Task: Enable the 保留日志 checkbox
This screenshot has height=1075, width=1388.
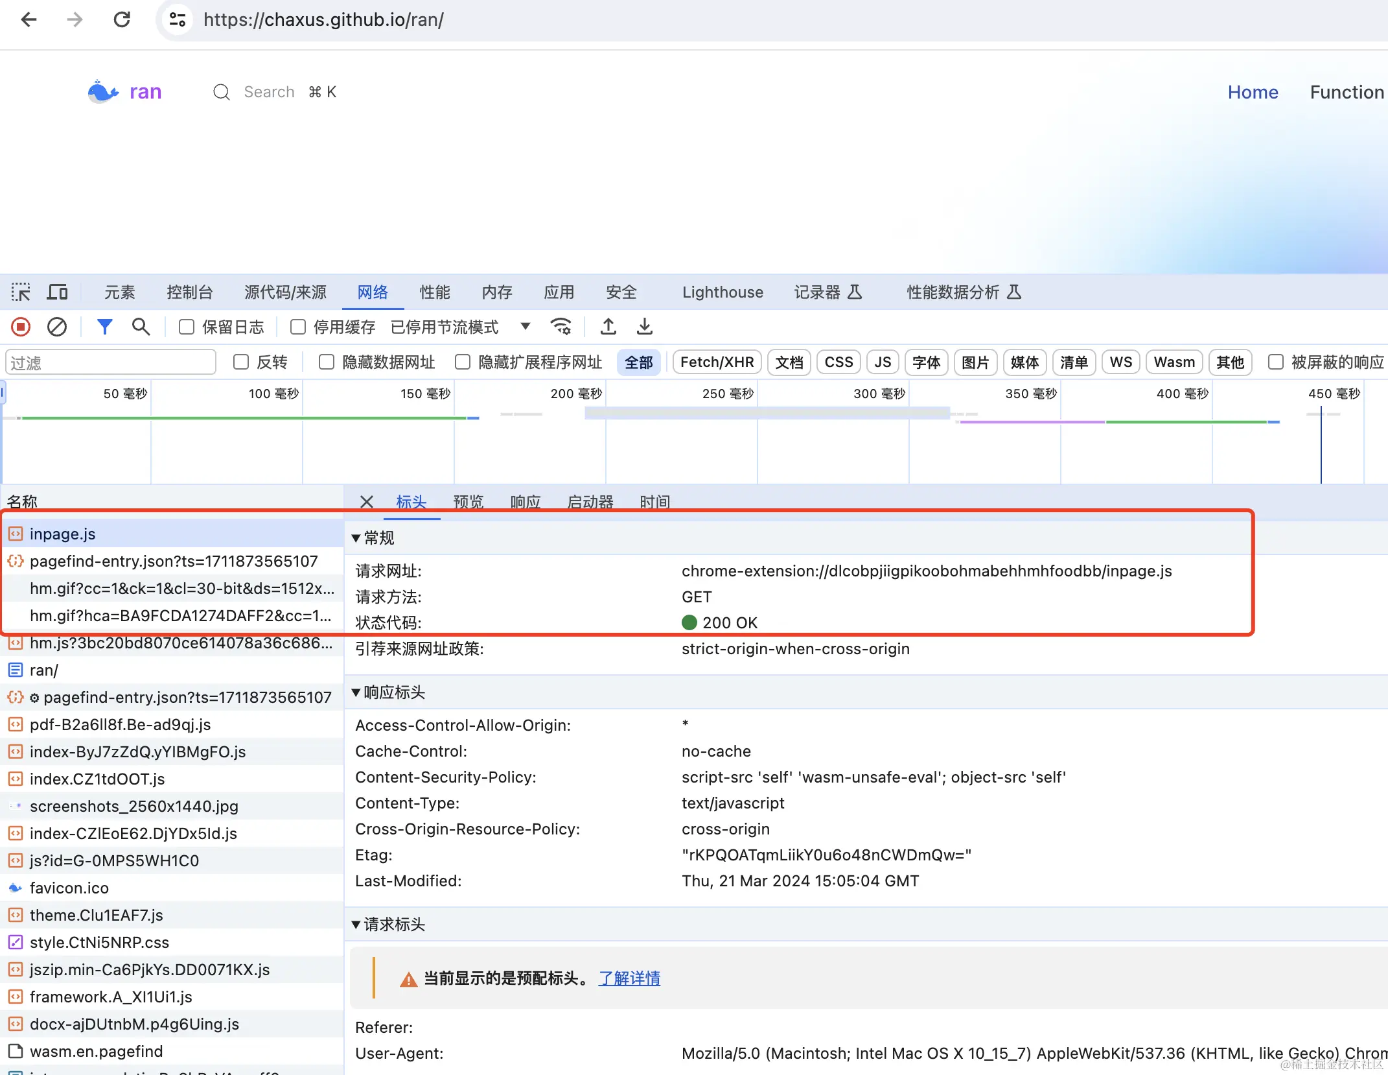Action: pos(187,327)
